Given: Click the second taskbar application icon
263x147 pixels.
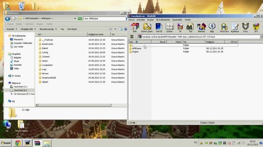Looking at the screenshot, I should click(x=28, y=143).
